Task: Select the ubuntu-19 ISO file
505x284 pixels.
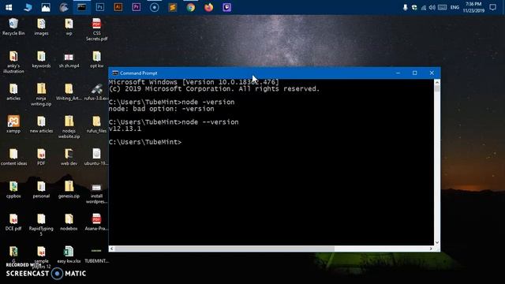Action: point(96,157)
